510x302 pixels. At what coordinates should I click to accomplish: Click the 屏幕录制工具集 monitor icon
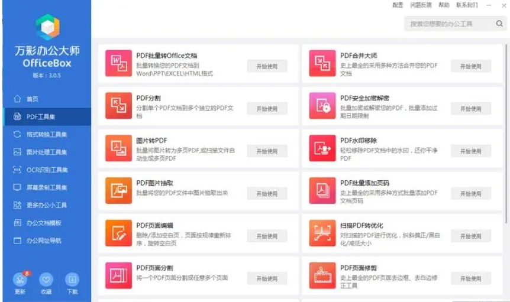click(17, 187)
